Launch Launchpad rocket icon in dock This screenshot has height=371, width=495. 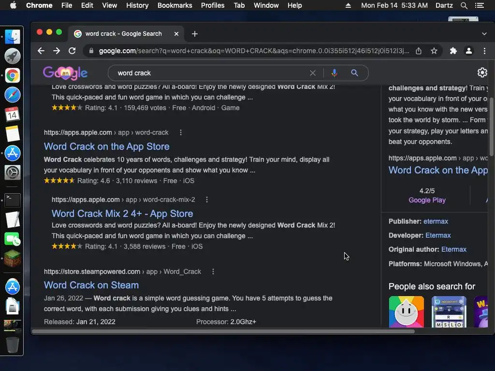(x=12, y=56)
